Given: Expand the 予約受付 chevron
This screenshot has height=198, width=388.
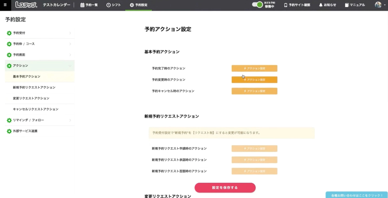Looking at the screenshot, I should [70, 33].
